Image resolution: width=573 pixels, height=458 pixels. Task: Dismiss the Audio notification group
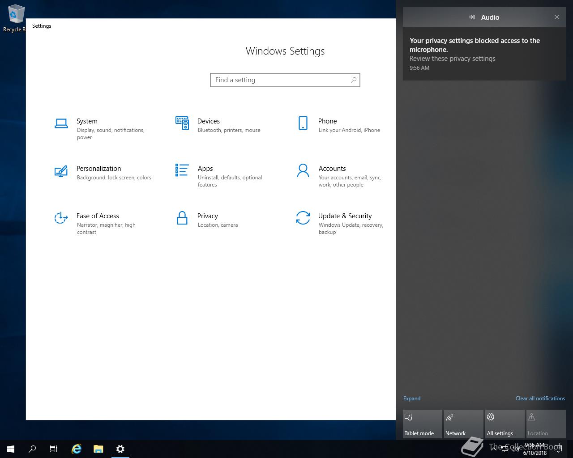point(557,17)
